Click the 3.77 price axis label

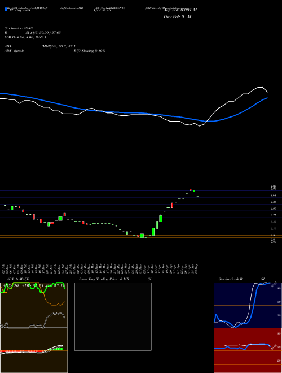coord(273,215)
